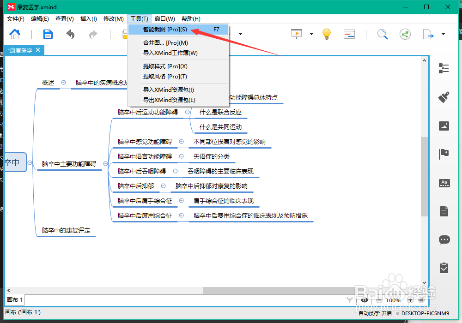Click the green share icon

405,34
